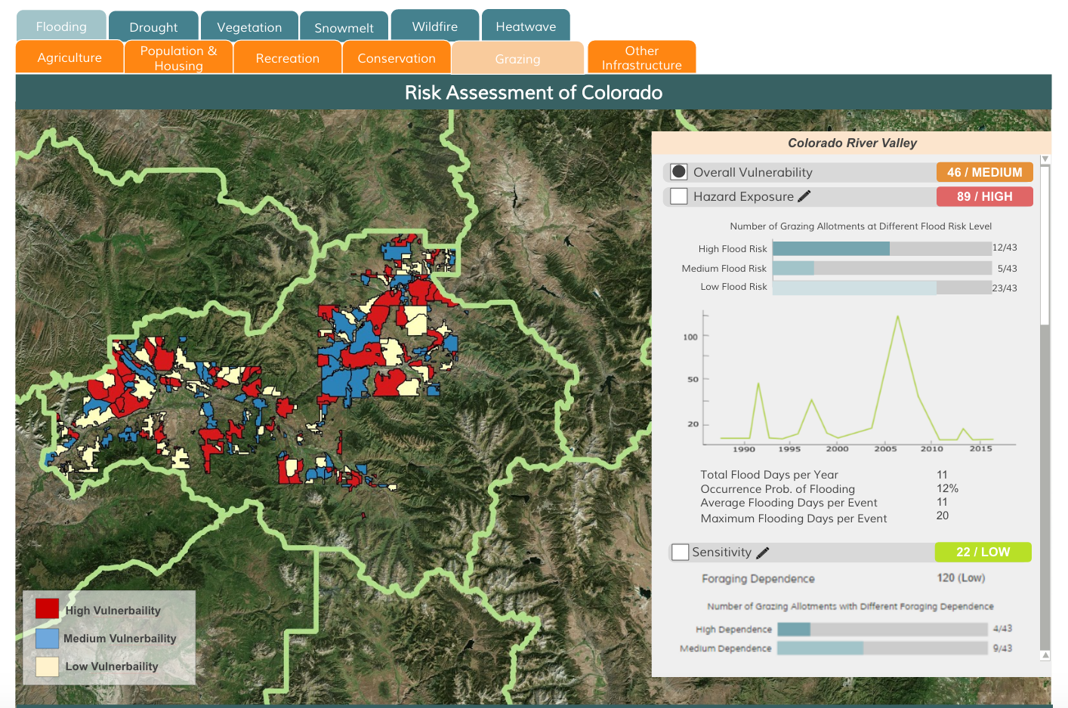Image resolution: width=1068 pixels, height=708 pixels.
Task: Click the Foraging Dependence label
Action: coord(758,579)
